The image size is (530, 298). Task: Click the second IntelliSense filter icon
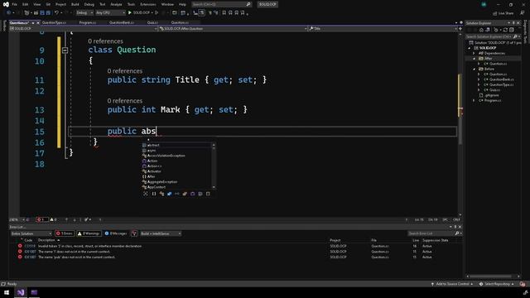tap(154, 194)
